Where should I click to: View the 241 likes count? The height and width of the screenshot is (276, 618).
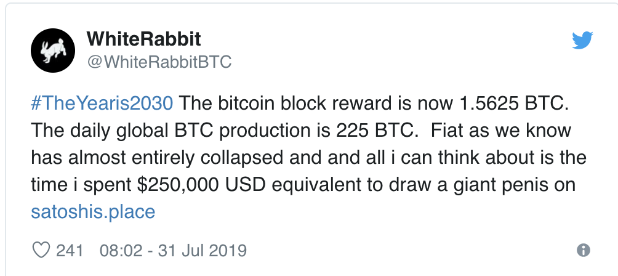click(x=70, y=250)
